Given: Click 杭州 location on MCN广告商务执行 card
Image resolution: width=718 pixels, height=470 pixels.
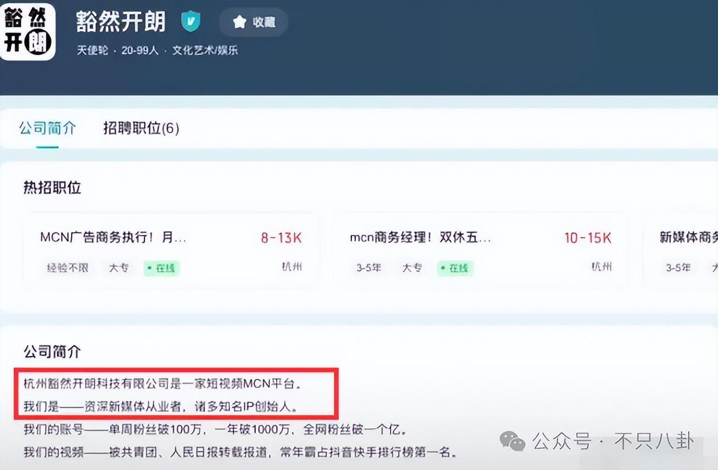Looking at the screenshot, I should [292, 267].
